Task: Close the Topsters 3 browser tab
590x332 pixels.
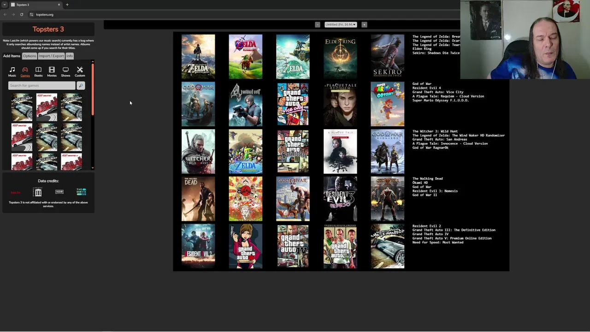Action: pos(59,5)
